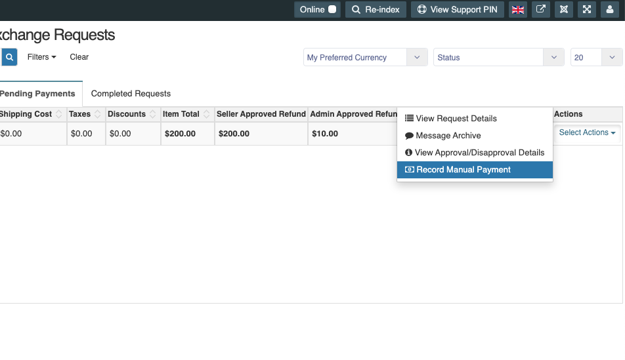Viewport: 625px width, 360px height.
Task: Sort by the Shipping Cost column arrows
Action: (58, 114)
